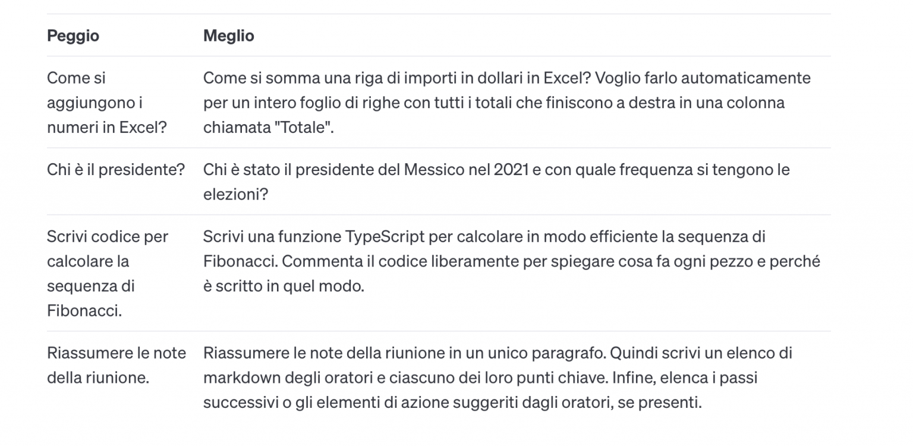
Task: Click the 'Peggio' column header
Action: pos(73,36)
